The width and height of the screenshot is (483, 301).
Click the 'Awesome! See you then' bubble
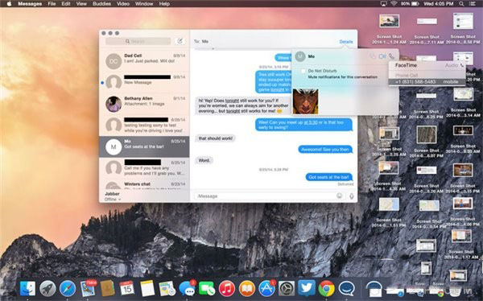click(325, 150)
